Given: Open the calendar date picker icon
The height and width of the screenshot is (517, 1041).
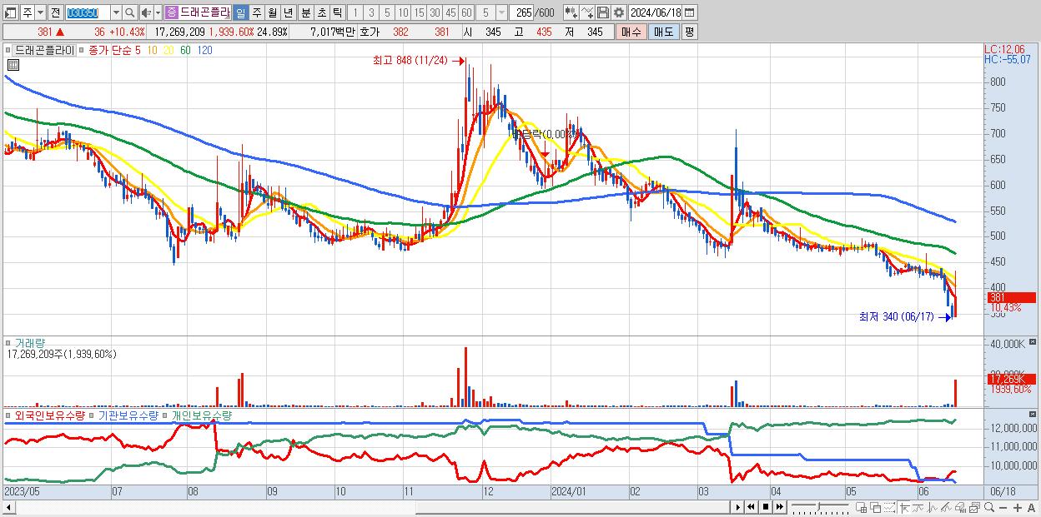Looking at the screenshot, I should (689, 12).
